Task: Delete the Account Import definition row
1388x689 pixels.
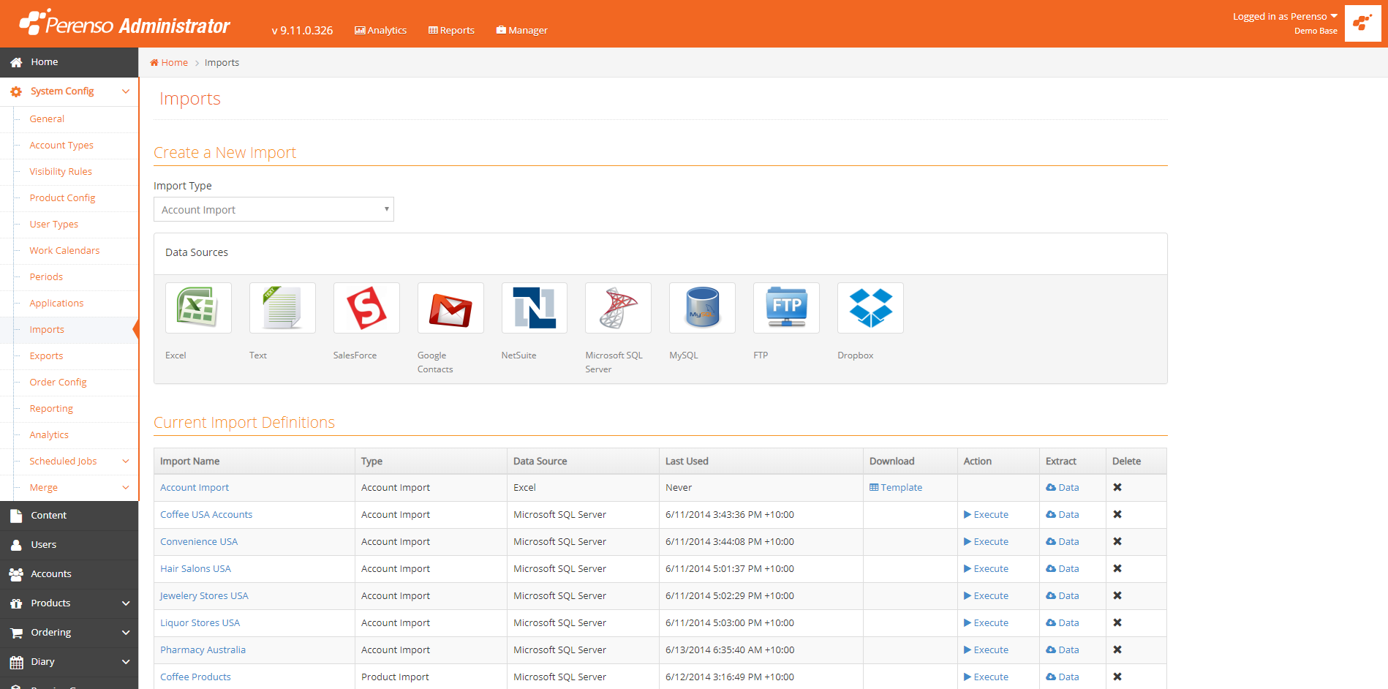Action: tap(1117, 487)
